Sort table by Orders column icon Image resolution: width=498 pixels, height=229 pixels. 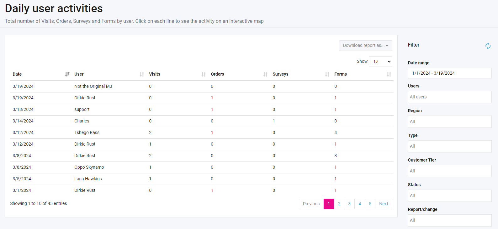pos(265,74)
